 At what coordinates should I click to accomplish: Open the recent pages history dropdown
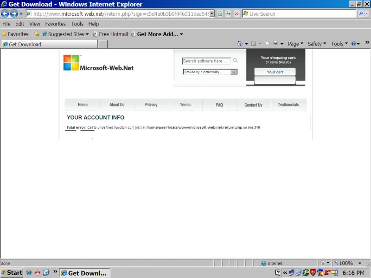click(x=21, y=14)
